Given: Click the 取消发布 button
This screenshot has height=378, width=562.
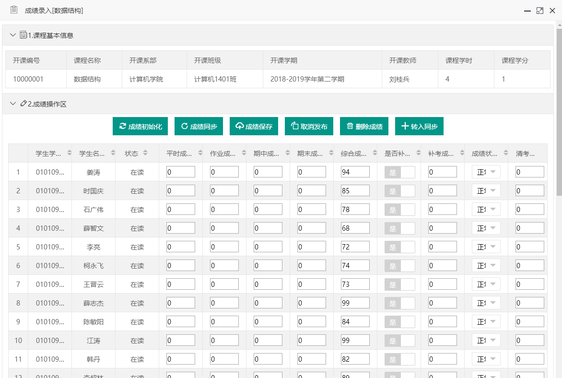Looking at the screenshot, I should point(309,126).
